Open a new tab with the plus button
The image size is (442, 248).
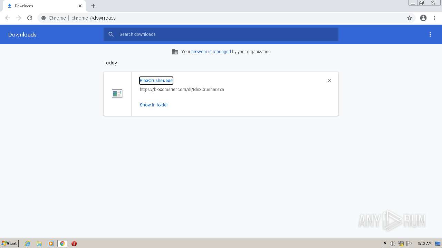click(93, 6)
